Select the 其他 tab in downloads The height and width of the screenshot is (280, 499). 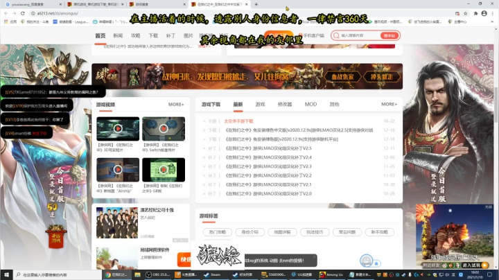[334, 105]
